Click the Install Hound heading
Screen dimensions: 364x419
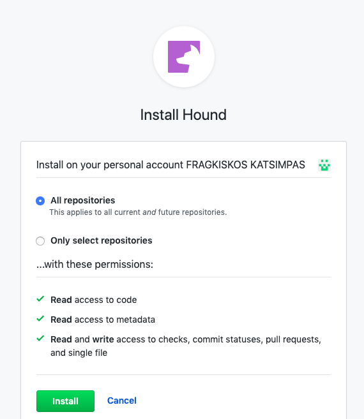pyautogui.click(x=183, y=115)
